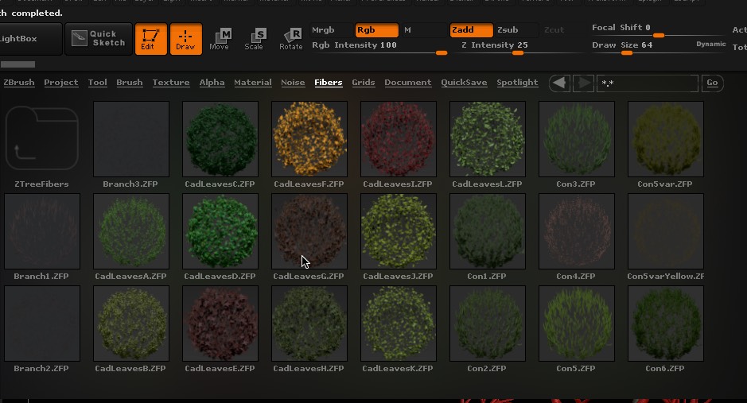This screenshot has height=403, width=747.
Task: Enable Zadd sculpting mode
Action: point(470,30)
